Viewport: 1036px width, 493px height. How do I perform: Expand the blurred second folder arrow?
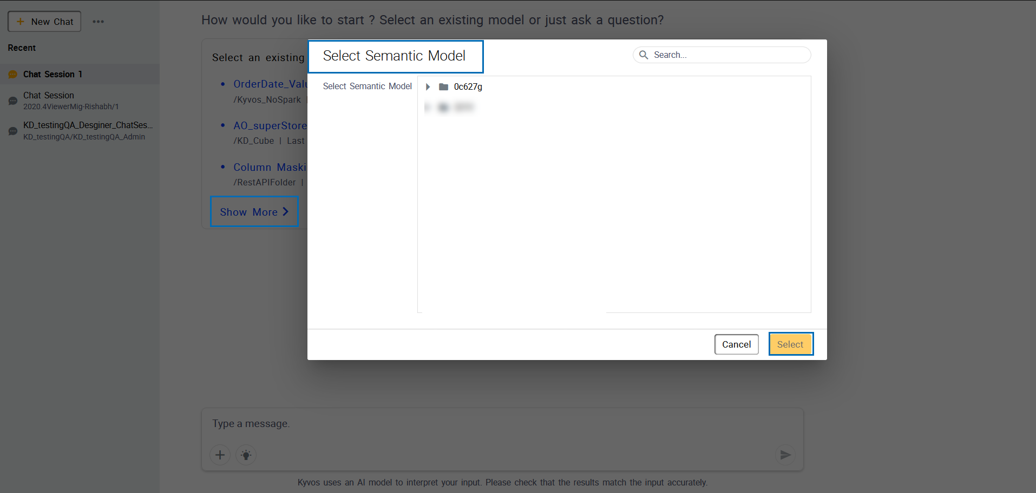(428, 108)
